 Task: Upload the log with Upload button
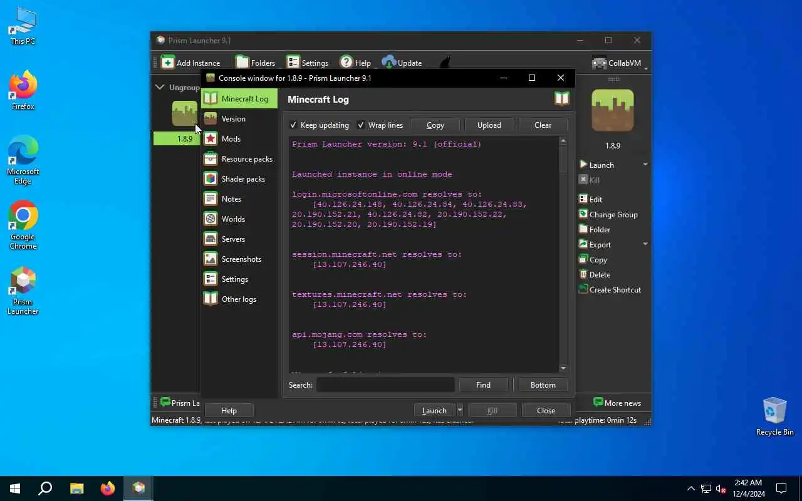click(x=489, y=125)
